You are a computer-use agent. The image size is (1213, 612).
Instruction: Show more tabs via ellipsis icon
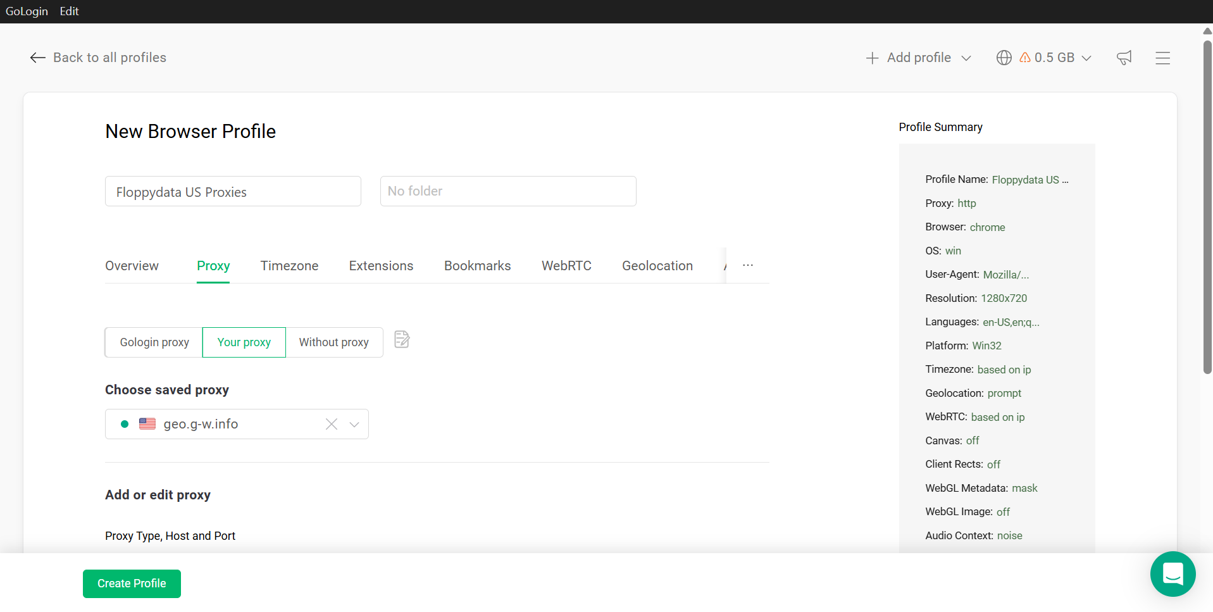748,265
